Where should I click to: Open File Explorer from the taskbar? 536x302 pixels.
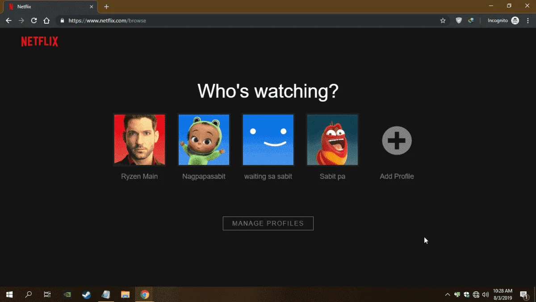point(125,294)
